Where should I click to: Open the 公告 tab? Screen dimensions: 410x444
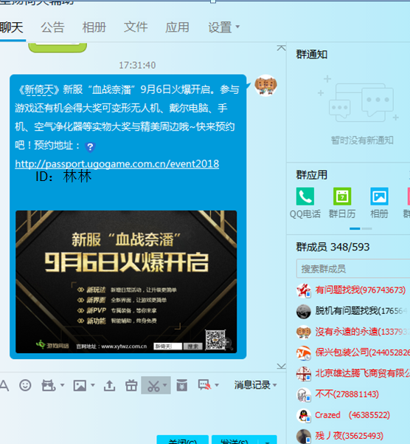(x=52, y=28)
